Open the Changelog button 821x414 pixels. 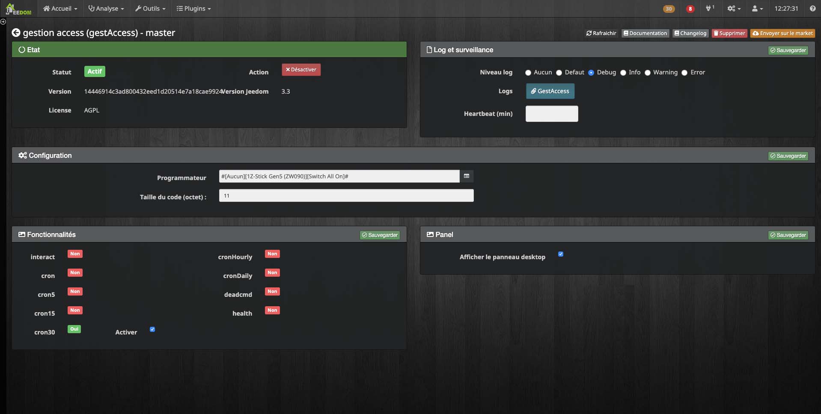point(690,33)
